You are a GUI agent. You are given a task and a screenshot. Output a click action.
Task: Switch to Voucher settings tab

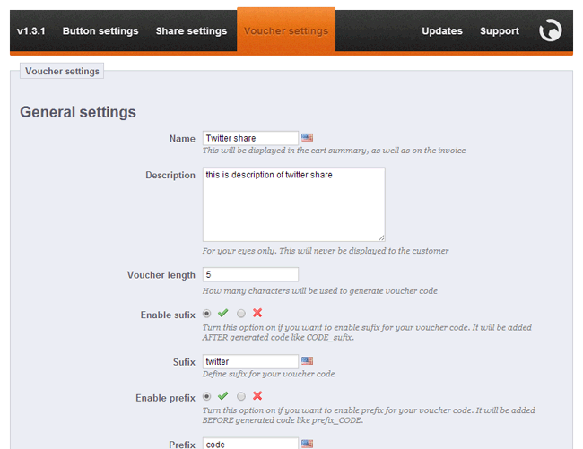click(x=286, y=30)
